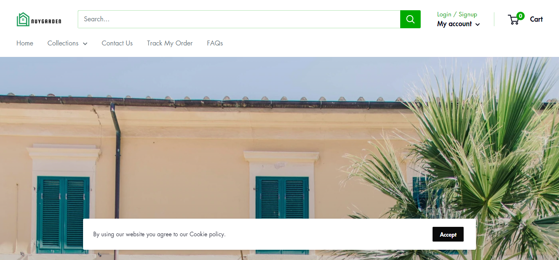
Task: Open the shopping cart icon
Action: point(514,20)
